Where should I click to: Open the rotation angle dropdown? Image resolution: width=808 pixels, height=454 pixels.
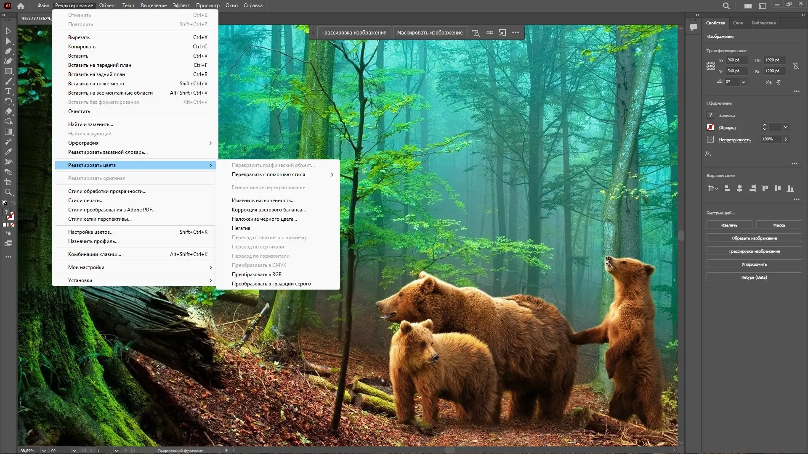pyautogui.click(x=744, y=82)
